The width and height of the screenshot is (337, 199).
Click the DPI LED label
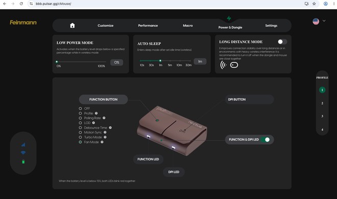[x=174, y=172]
